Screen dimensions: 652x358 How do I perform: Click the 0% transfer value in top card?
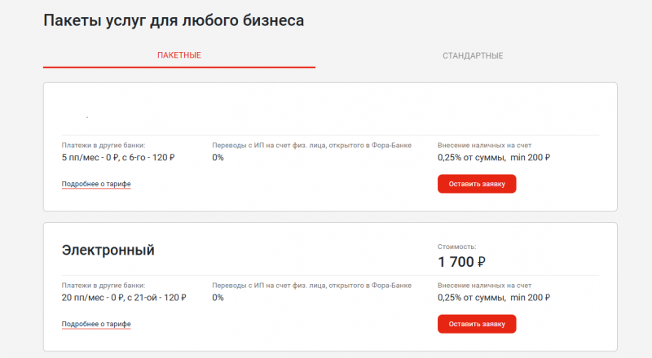tap(218, 157)
